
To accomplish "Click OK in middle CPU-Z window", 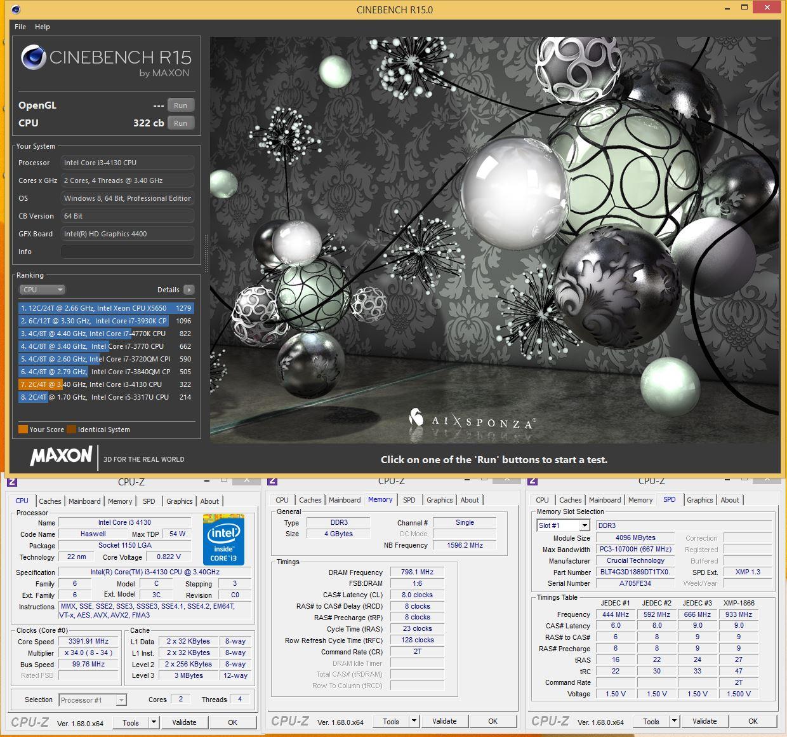I will pos(493,721).
